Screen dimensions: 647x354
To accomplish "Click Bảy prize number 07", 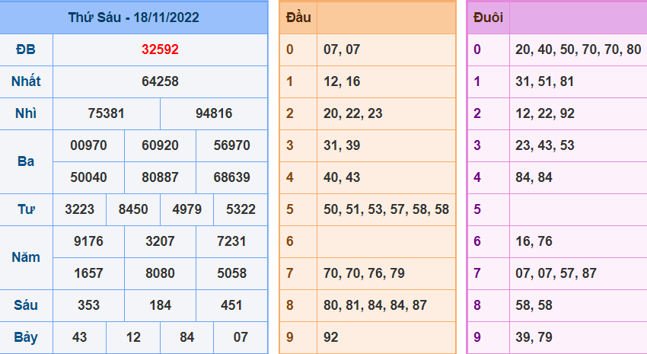I will tap(241, 337).
